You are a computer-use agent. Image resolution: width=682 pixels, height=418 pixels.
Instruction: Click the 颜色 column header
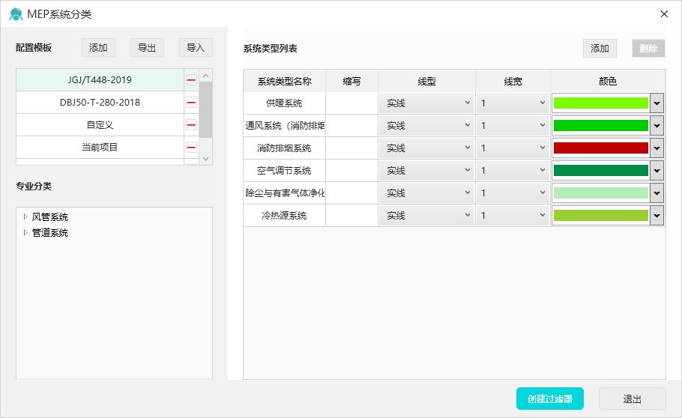pyautogui.click(x=608, y=81)
